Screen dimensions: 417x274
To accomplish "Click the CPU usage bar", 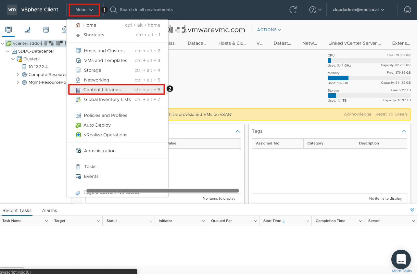I will coord(369,60).
